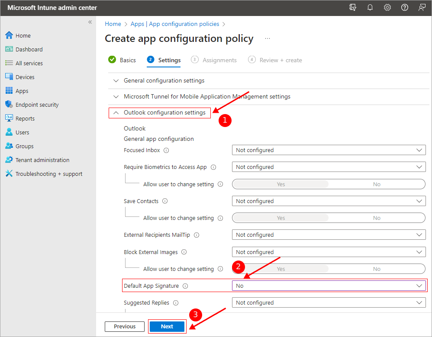Click the Outlook subsection label

pos(135,128)
